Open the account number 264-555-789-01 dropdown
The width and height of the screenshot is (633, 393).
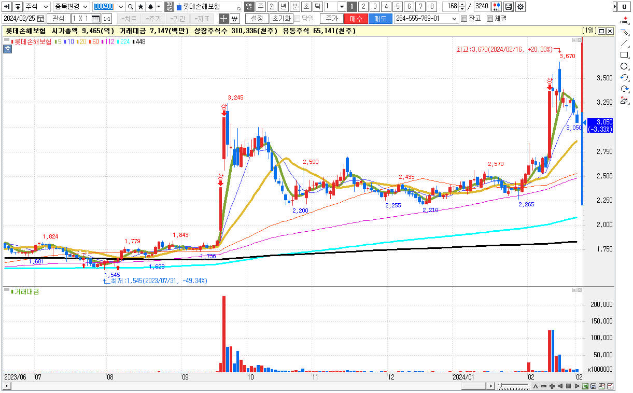[x=455, y=19]
